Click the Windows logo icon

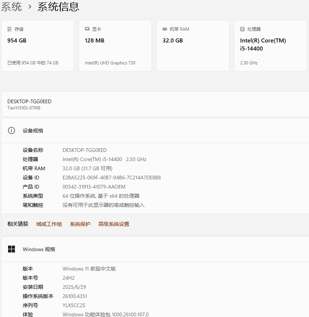(11, 249)
